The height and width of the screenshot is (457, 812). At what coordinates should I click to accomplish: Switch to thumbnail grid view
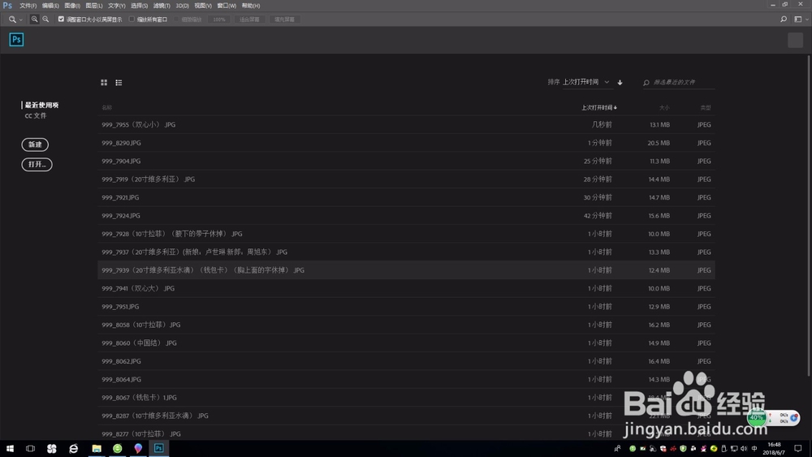point(104,82)
